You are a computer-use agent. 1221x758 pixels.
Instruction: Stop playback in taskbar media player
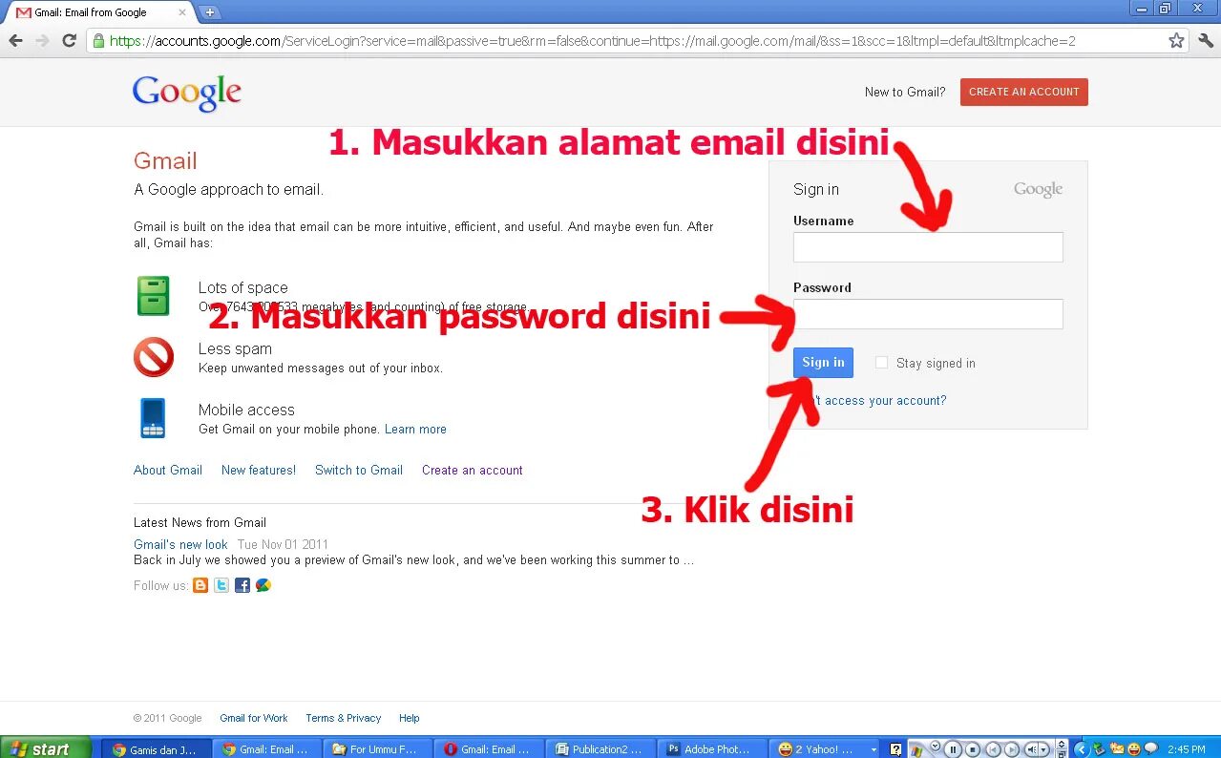(973, 749)
